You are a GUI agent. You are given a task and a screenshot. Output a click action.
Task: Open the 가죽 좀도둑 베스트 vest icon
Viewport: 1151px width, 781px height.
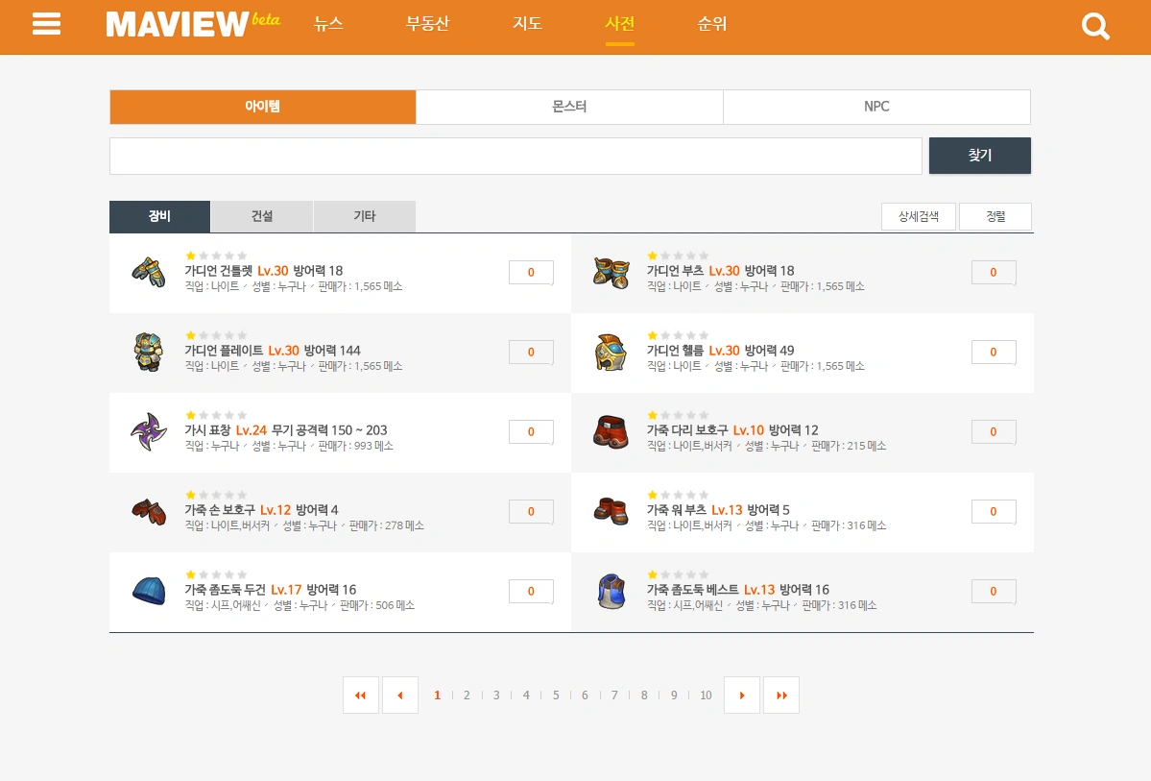click(x=611, y=592)
